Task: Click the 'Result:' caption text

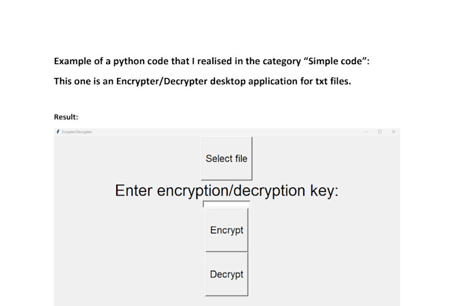Action: click(66, 117)
